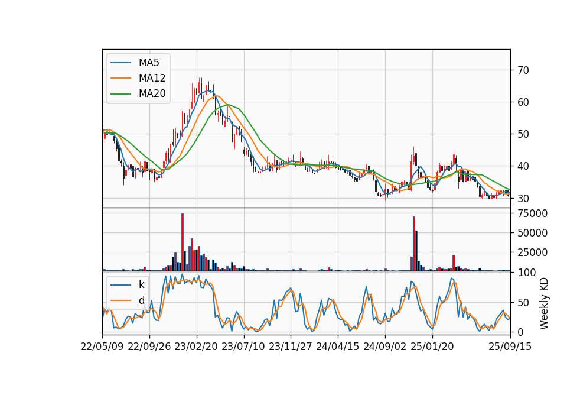Click the volume axis value 25000

tap(532, 252)
